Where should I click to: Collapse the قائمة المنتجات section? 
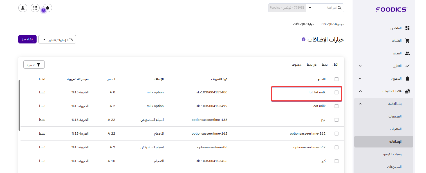point(360,91)
